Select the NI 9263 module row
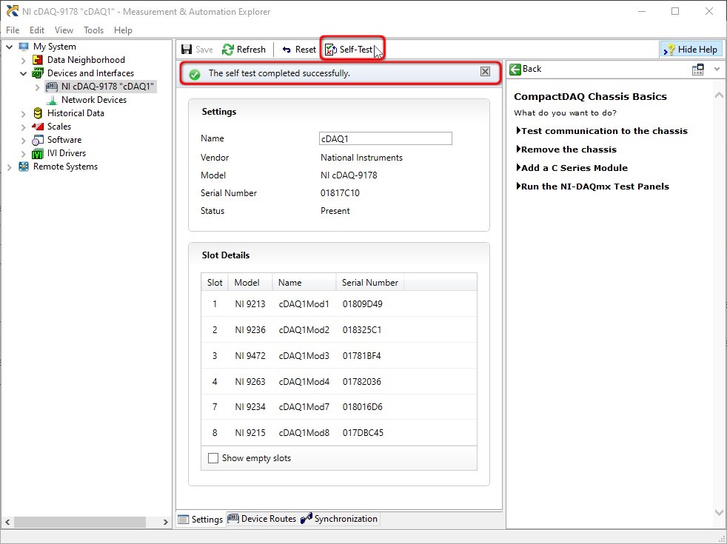This screenshot has width=727, height=544. pyautogui.click(x=339, y=382)
